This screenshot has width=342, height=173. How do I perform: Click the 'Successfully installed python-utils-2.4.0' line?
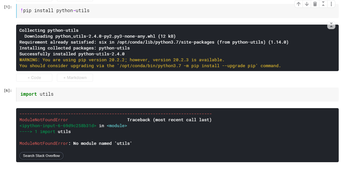pyautogui.click(x=72, y=54)
